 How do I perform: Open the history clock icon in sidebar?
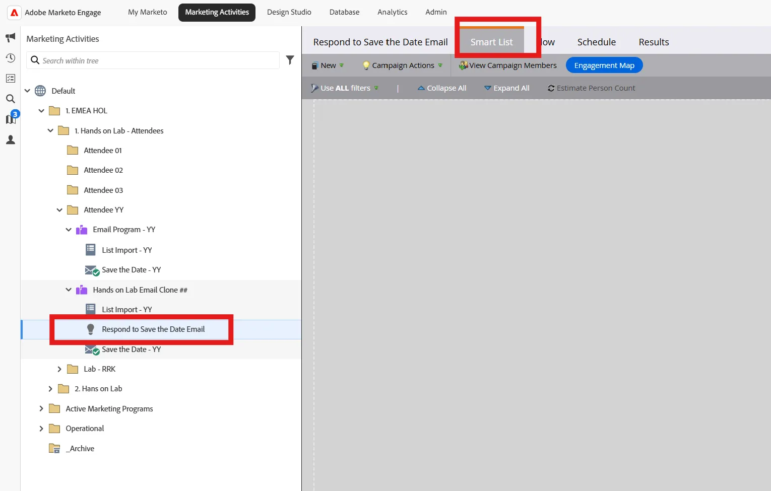coord(10,58)
